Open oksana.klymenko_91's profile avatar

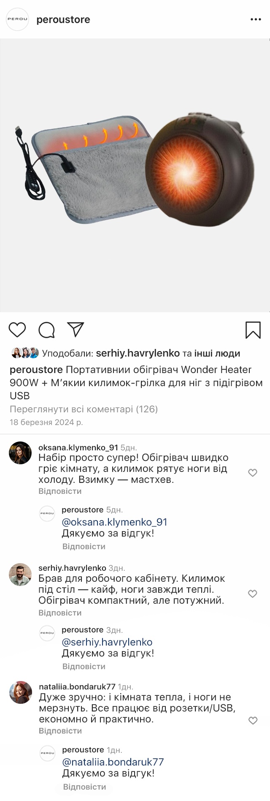[20, 453]
